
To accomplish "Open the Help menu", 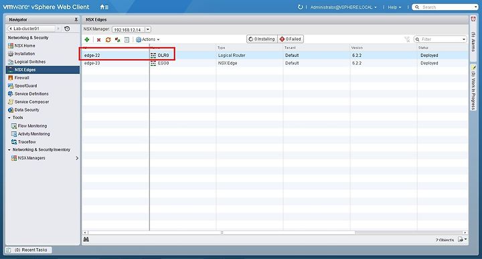I will (x=394, y=7).
